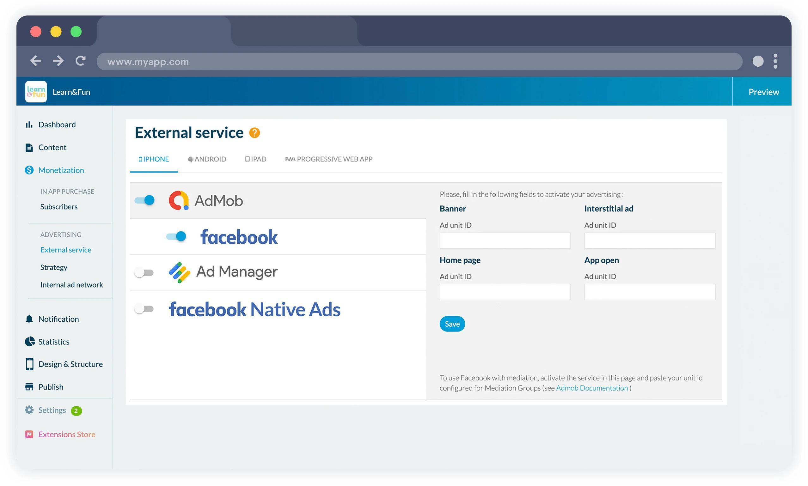Enable the Ad Manager toggle
The width and height of the screenshot is (808, 486).
144,272
